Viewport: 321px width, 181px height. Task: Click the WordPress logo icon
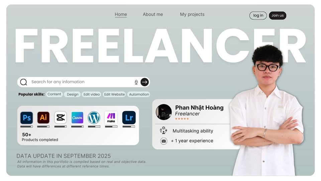(94, 118)
